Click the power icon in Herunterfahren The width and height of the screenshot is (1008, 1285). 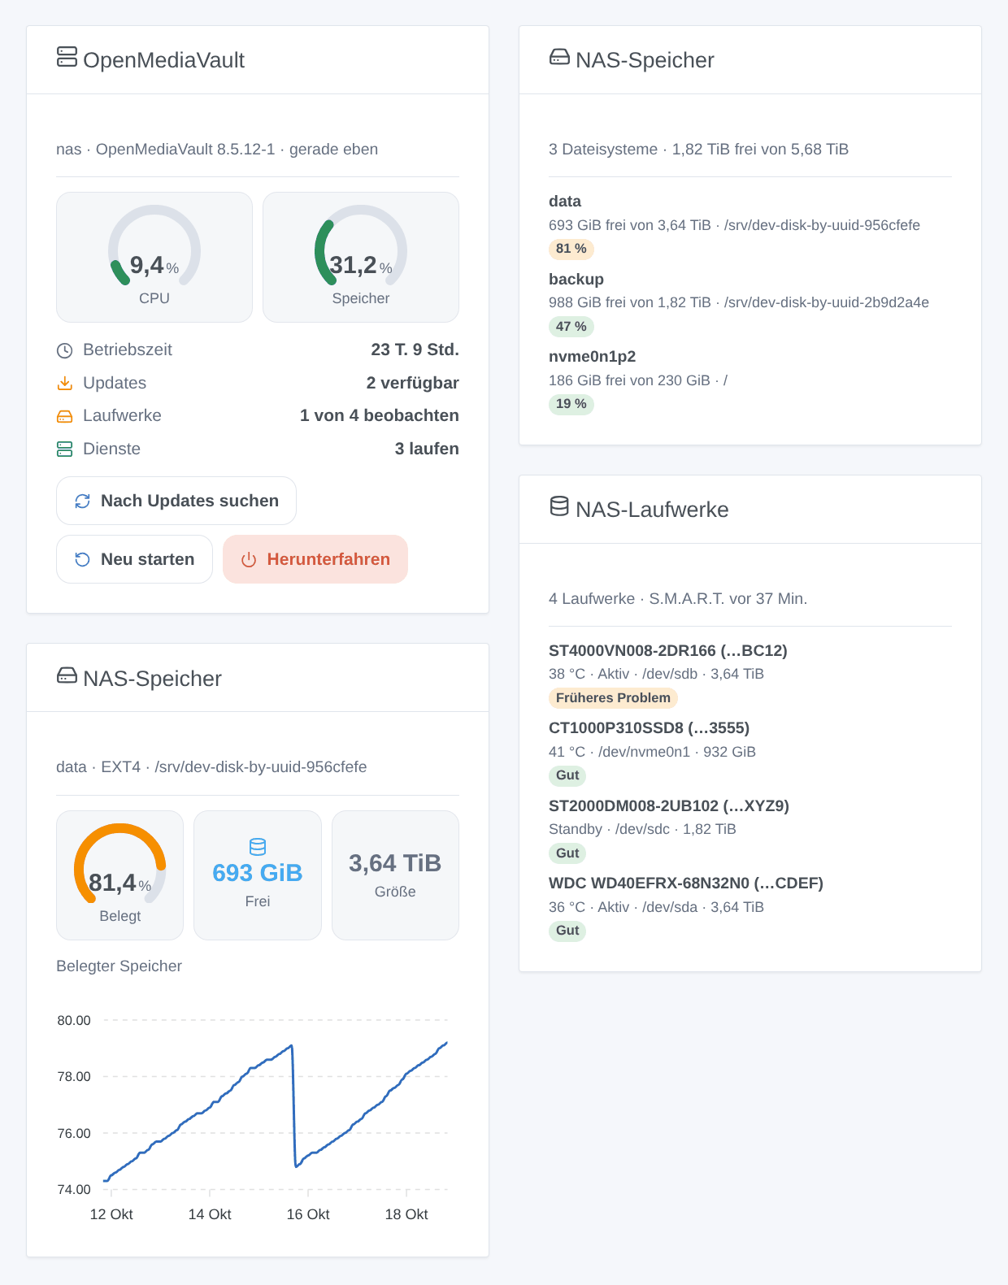point(249,559)
